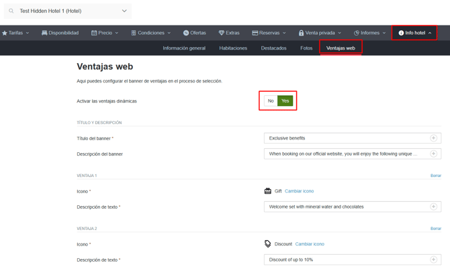Switch to the Información general tab
This screenshot has width=450, height=273.
184,48
